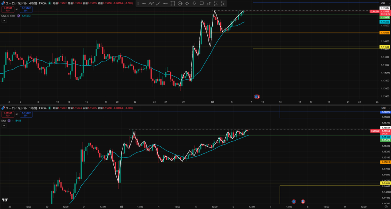
Task: Click the blue buy 買い button, 4-hour chart
Action: click(26, 10)
